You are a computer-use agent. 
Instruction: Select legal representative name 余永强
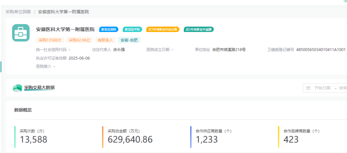[119, 50]
